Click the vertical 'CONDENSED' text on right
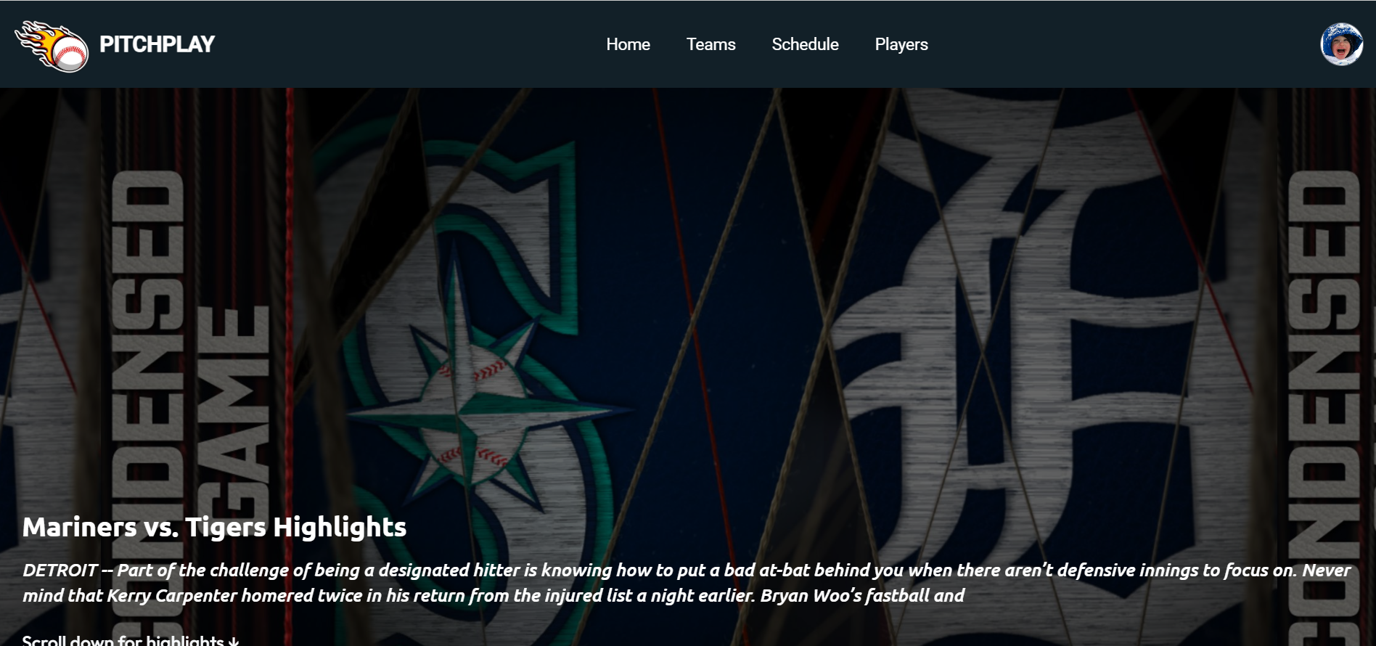 point(1323,406)
